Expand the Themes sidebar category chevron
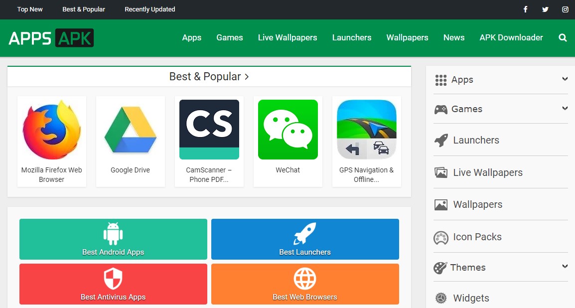 [x=565, y=267]
